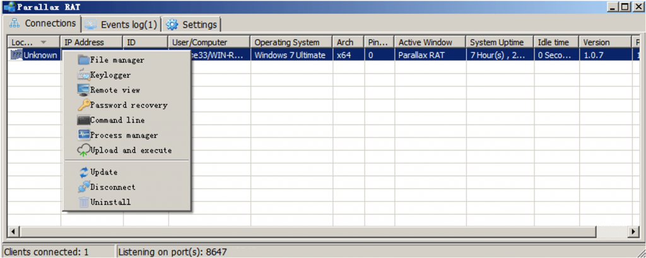Click the Active Window column header
The width and height of the screenshot is (646, 258).
click(425, 42)
